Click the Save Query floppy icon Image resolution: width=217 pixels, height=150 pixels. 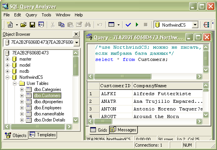(x=32, y=25)
